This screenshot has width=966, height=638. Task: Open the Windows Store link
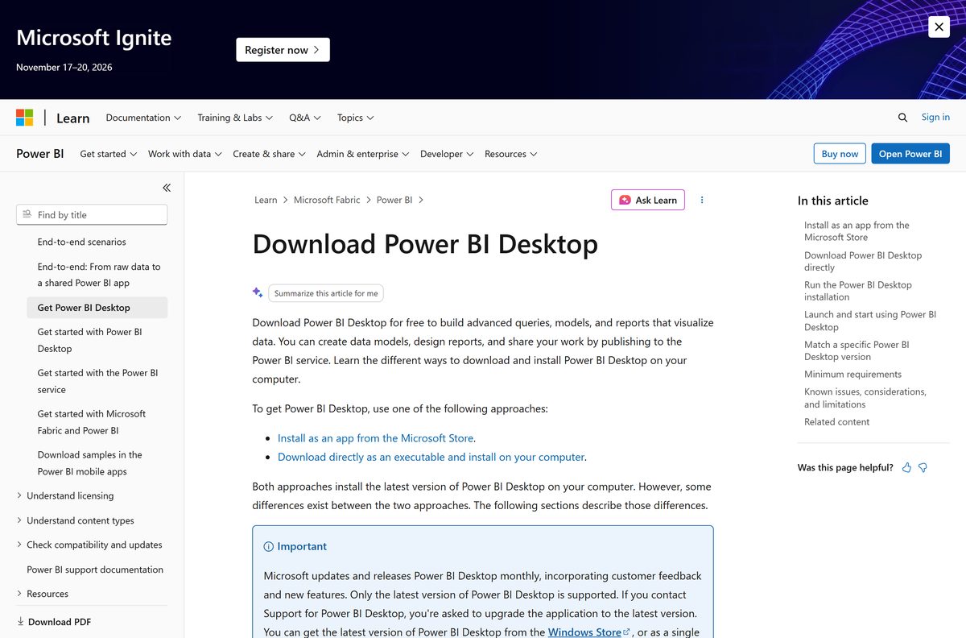tap(588, 632)
